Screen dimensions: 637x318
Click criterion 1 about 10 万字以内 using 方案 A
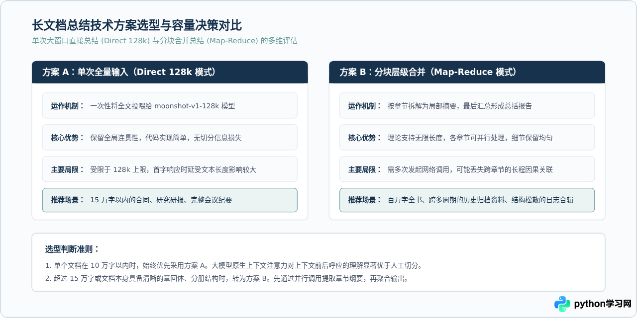pos(233,265)
